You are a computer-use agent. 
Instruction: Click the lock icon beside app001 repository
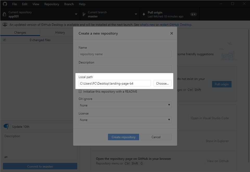coord(4,14)
